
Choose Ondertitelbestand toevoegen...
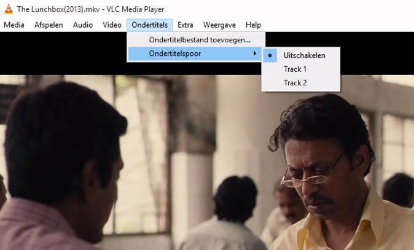coord(196,40)
